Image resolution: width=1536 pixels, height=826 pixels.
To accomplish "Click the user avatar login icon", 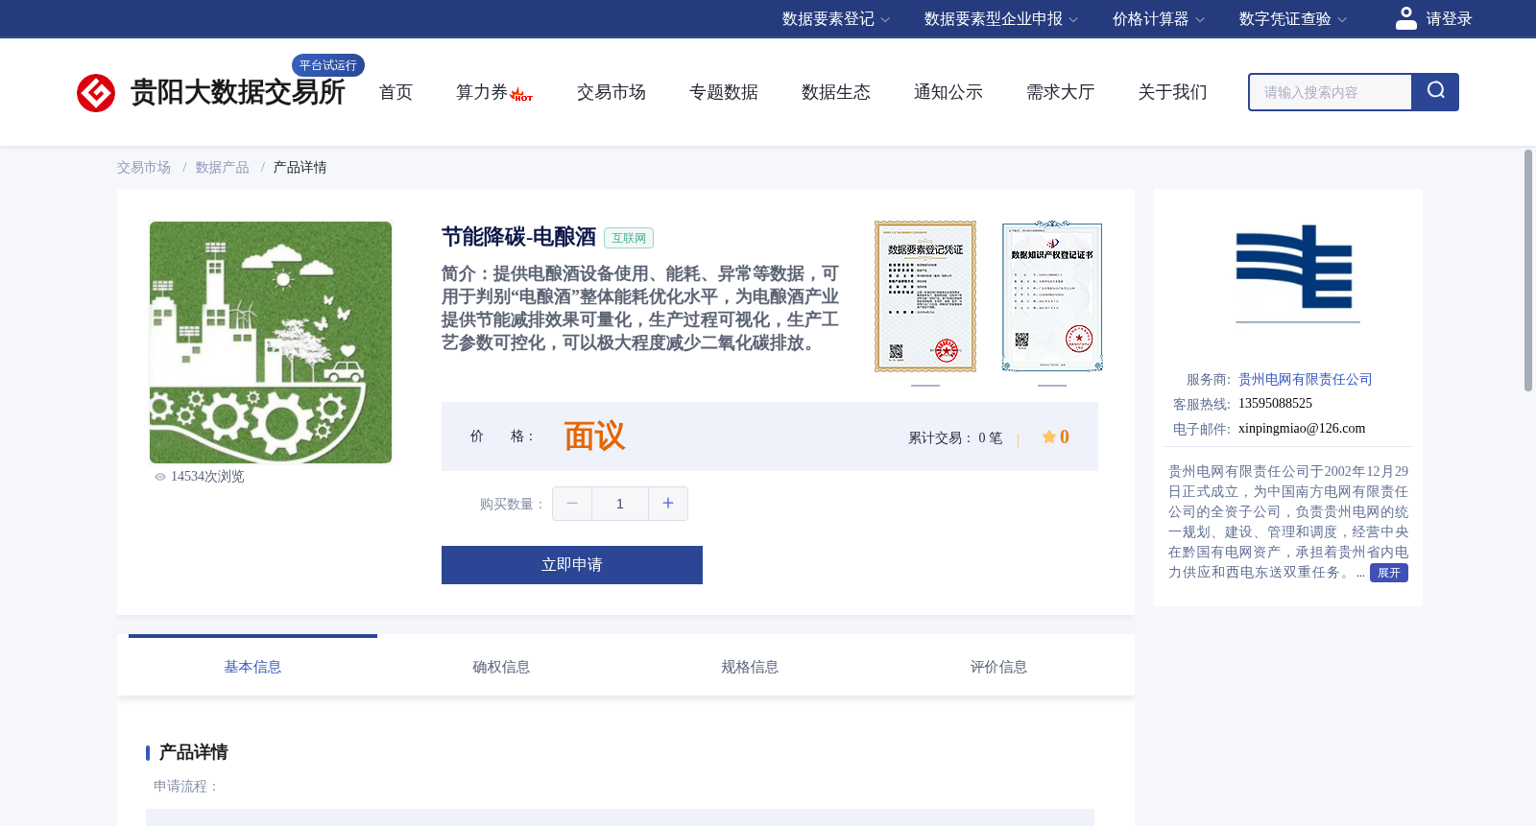I will (x=1405, y=18).
